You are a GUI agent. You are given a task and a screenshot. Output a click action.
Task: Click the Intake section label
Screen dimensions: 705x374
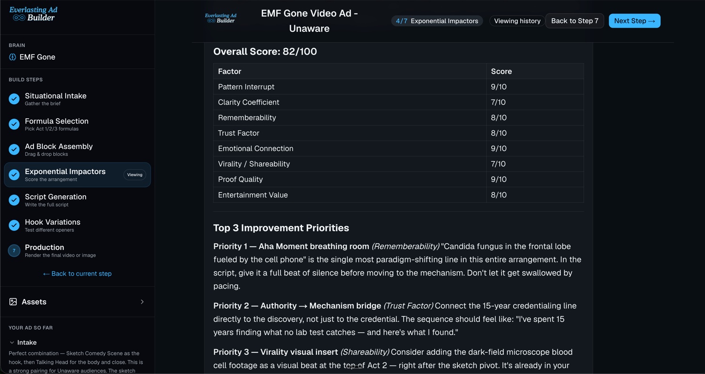tap(27, 343)
